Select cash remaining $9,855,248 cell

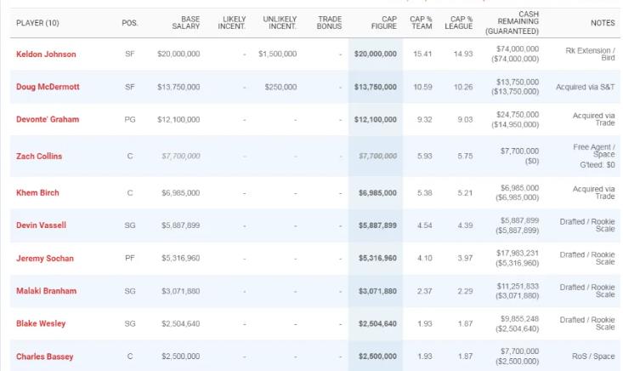click(519, 318)
